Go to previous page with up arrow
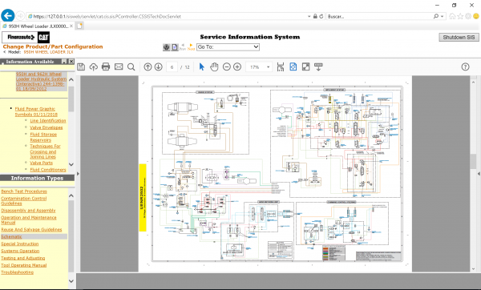 148,66
